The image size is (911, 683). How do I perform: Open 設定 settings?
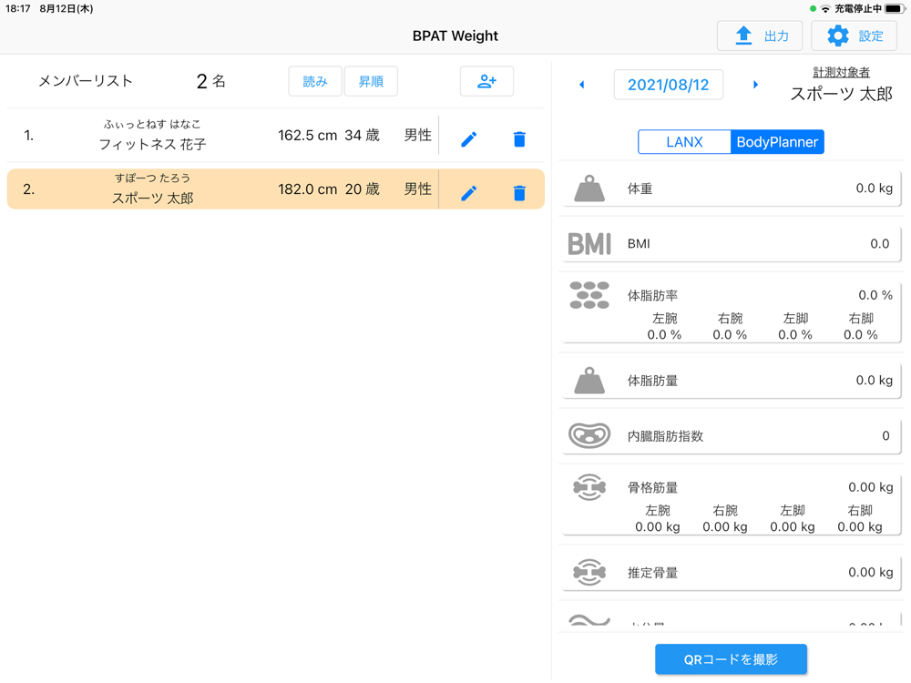[x=854, y=36]
